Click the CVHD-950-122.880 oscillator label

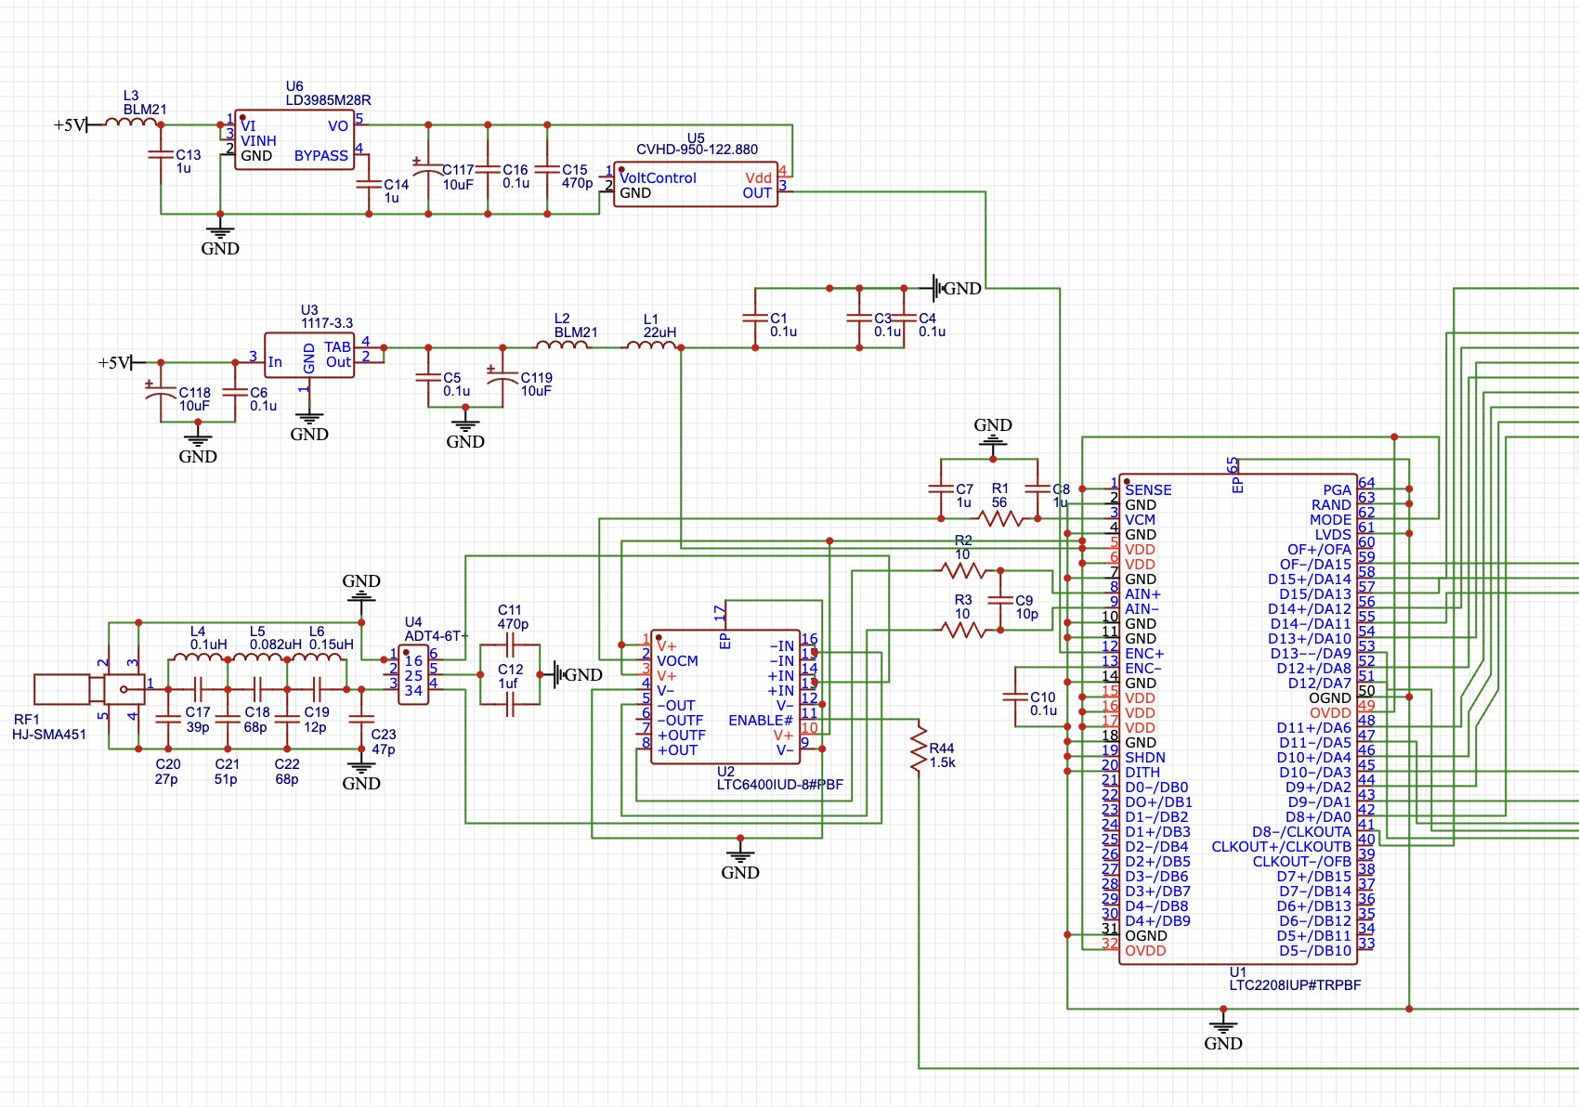[x=697, y=150]
